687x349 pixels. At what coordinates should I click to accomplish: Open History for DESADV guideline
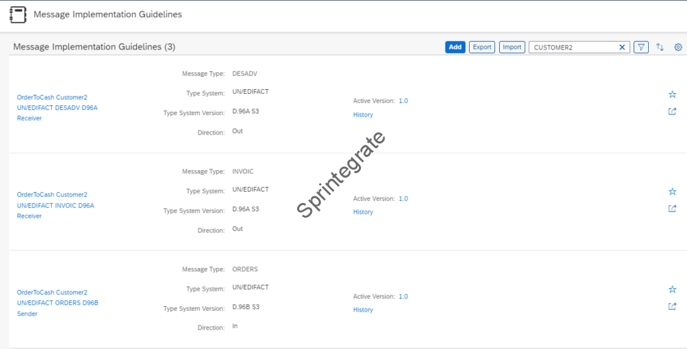point(363,115)
